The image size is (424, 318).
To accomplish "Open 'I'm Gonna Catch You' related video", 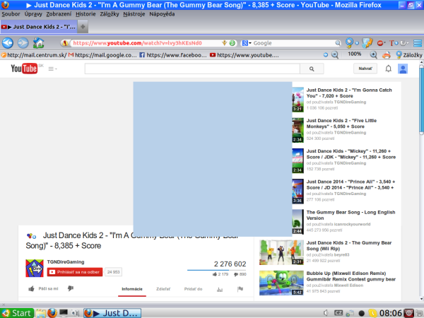I will (x=349, y=93).
